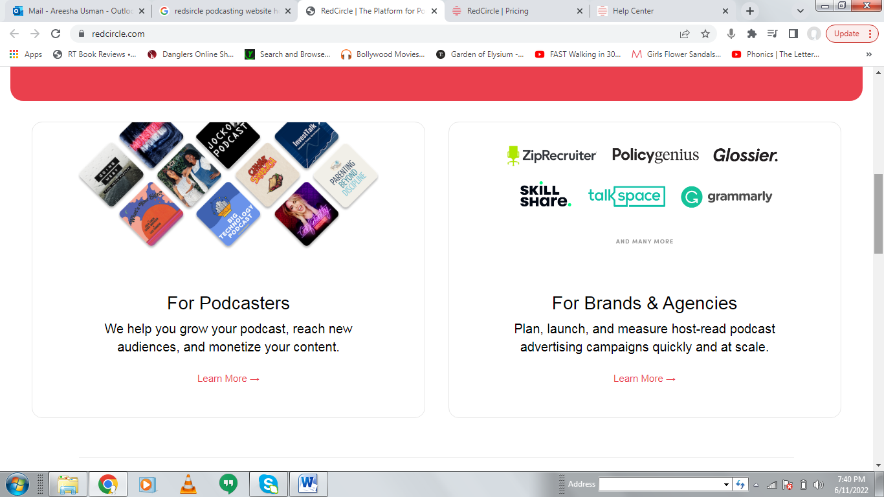Screen dimensions: 884x497
Task: Activate the microphone icon in the toolbar
Action: pos(731,34)
